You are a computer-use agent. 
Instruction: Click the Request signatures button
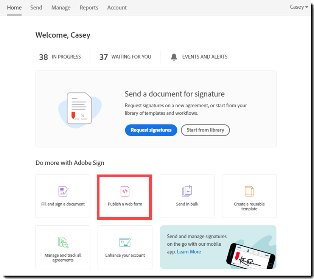tap(151, 130)
